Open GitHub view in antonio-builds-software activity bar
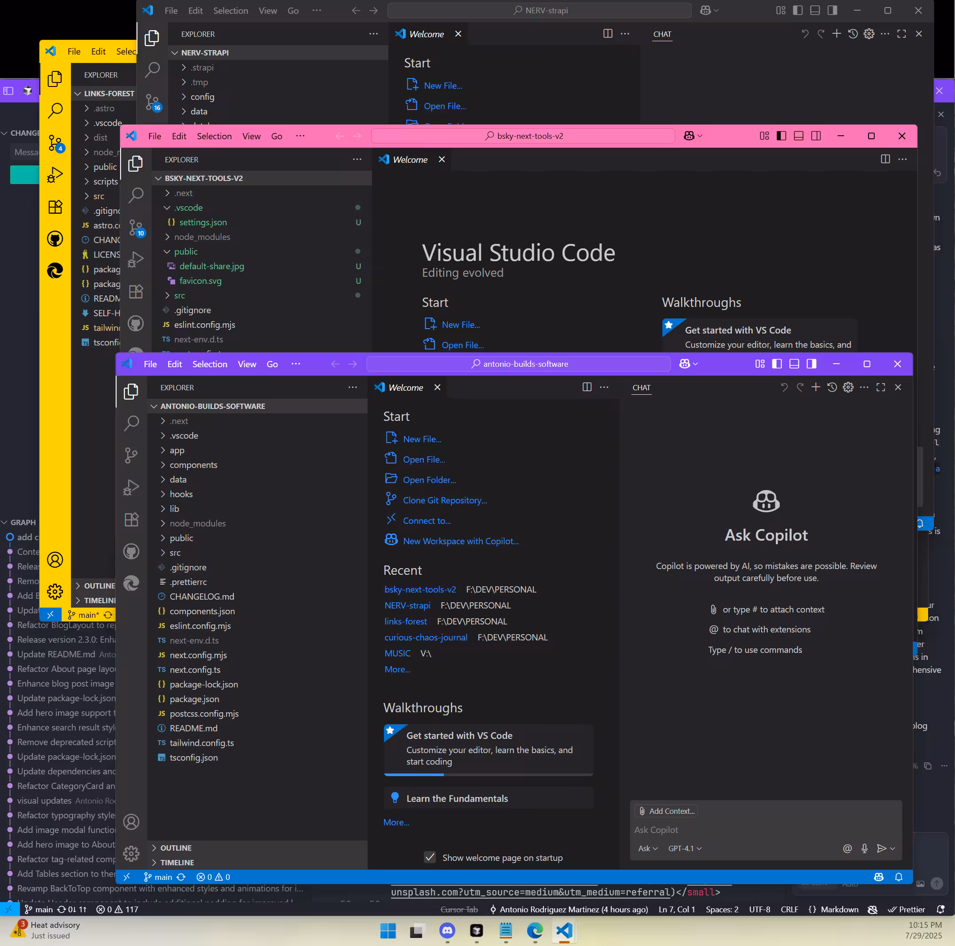955x946 pixels. pyautogui.click(x=132, y=551)
